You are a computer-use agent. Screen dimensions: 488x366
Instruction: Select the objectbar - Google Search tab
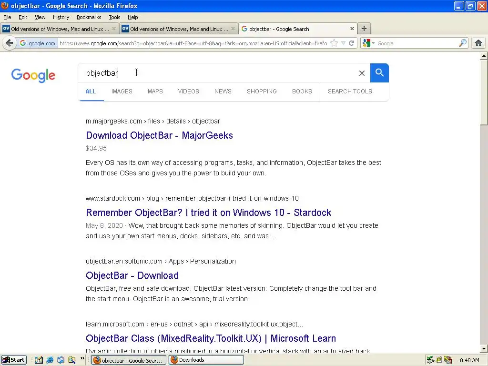pos(298,29)
